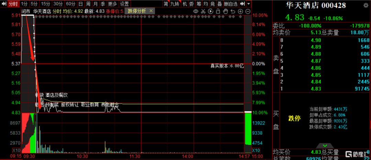
Task: Click the undo arrow icon
Action: point(233,11)
